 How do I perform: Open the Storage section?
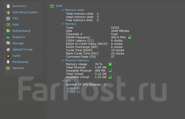click(18, 43)
